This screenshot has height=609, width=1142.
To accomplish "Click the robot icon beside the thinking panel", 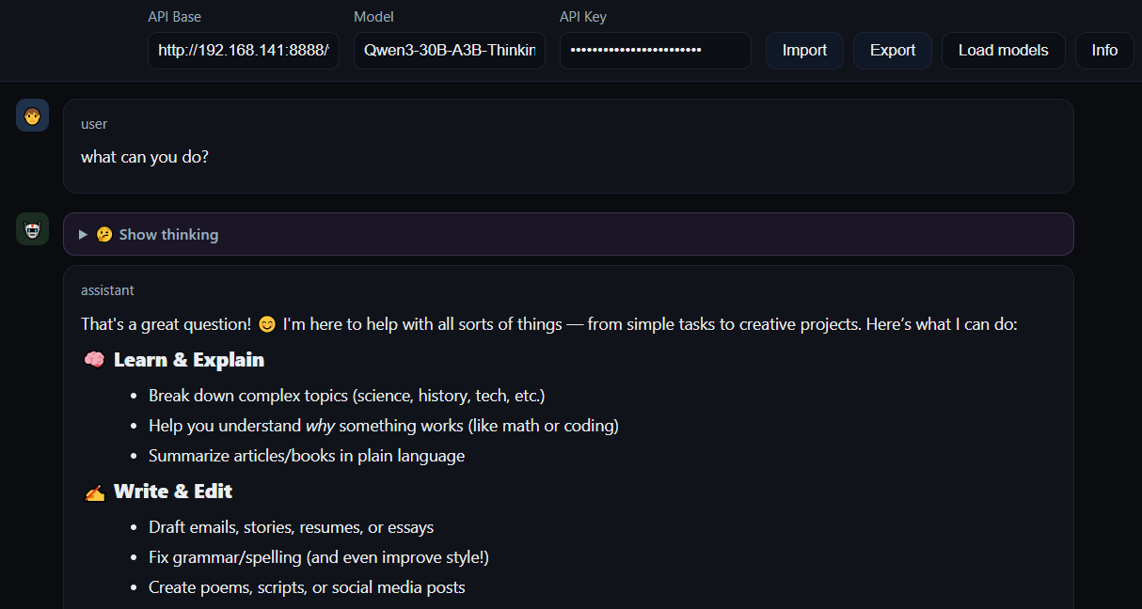I will click(x=32, y=228).
